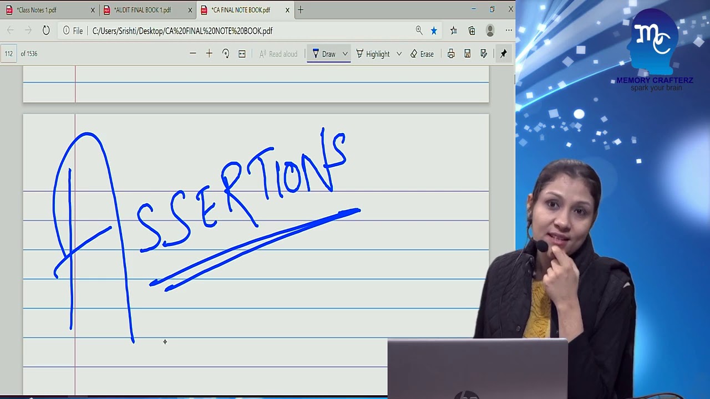The height and width of the screenshot is (399, 710).
Task: Go back to previous page
Action: click(x=11, y=30)
